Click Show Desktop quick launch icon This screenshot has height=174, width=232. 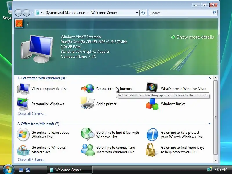click(21, 170)
